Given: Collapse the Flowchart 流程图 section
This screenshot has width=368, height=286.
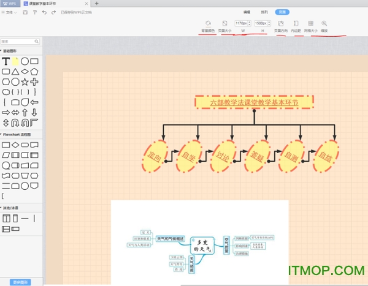Looking at the screenshot, I should tap(3, 134).
